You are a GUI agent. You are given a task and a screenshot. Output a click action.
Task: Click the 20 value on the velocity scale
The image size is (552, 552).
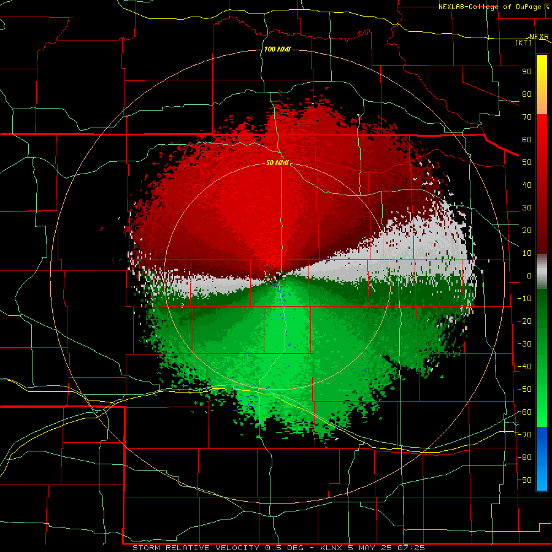pos(527,231)
